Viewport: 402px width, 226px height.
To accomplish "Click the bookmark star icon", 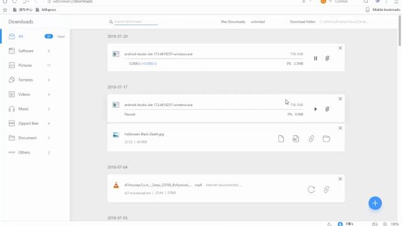I will tap(5, 10).
